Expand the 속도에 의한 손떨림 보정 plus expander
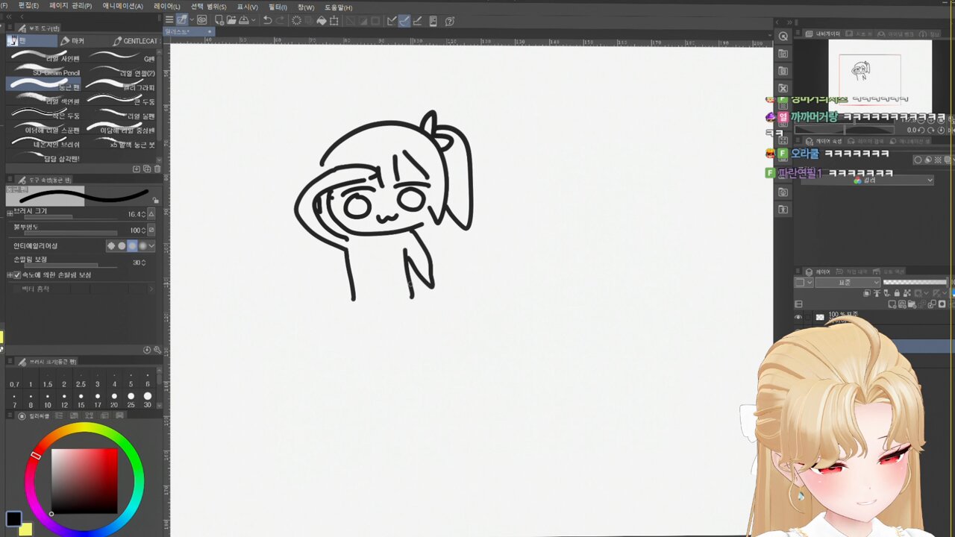 pos(10,275)
